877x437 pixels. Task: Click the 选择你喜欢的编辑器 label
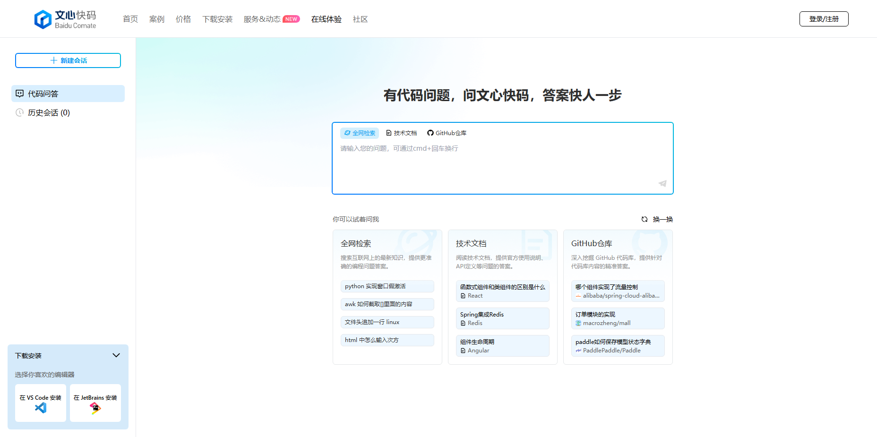click(44, 375)
